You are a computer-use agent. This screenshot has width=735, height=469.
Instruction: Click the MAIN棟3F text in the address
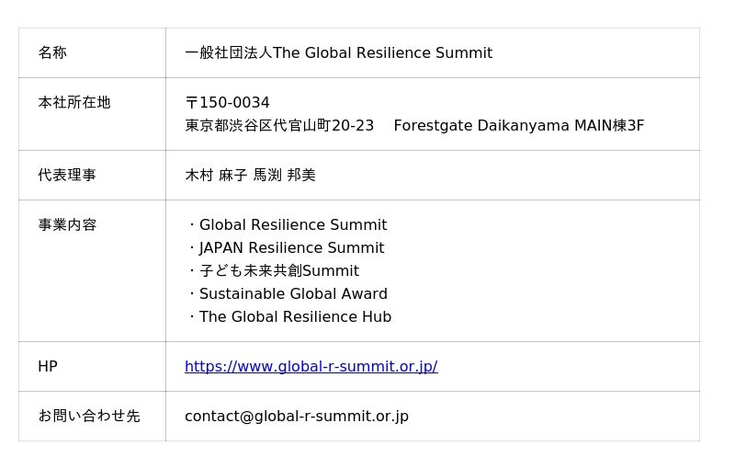tap(609, 126)
